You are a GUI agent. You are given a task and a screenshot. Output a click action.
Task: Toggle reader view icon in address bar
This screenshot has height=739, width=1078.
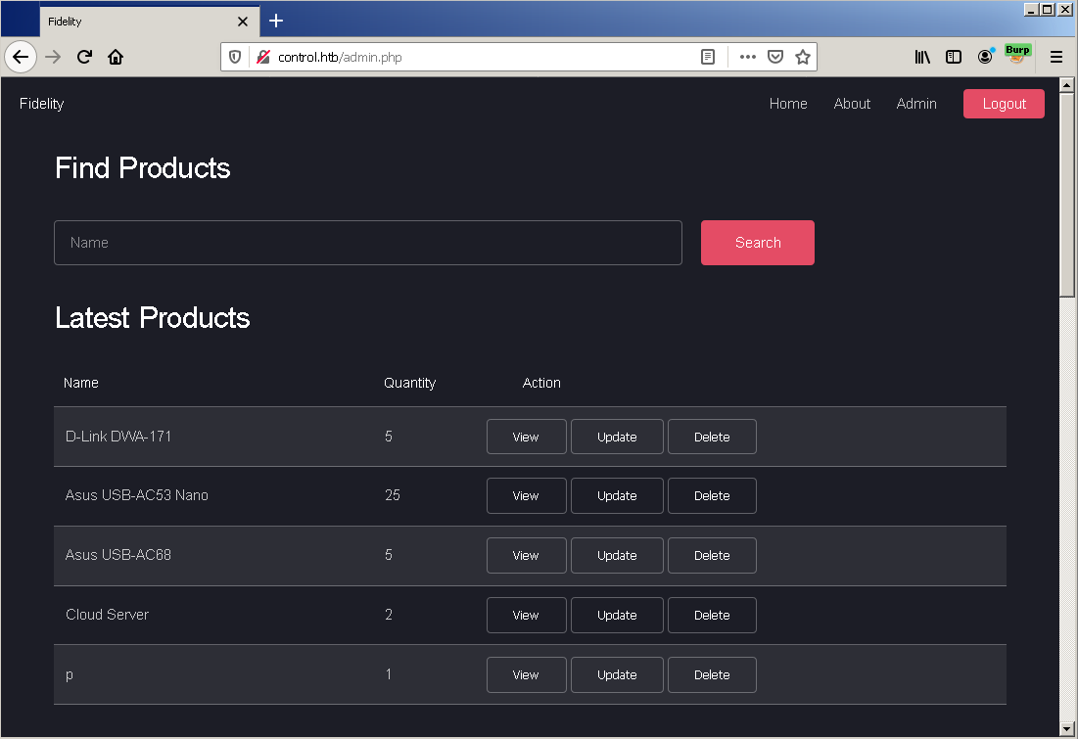coord(708,57)
